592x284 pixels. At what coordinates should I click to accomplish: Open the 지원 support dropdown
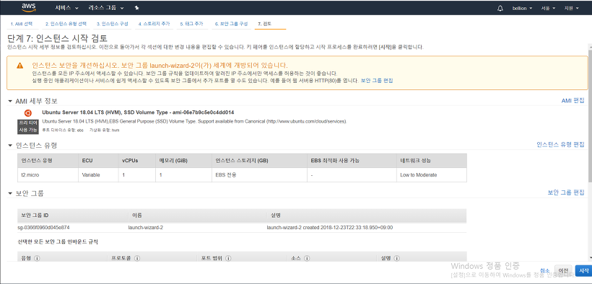pyautogui.click(x=571, y=9)
